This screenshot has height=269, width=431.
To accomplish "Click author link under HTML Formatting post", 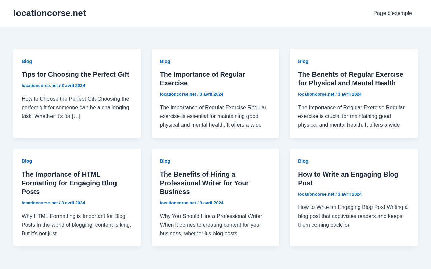I will pos(40,203).
